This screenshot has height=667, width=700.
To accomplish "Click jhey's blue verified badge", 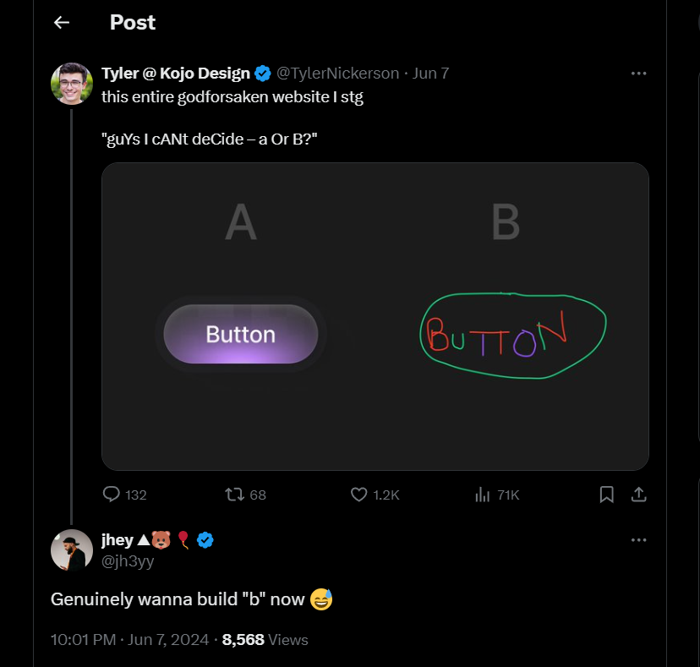I will click(x=205, y=540).
